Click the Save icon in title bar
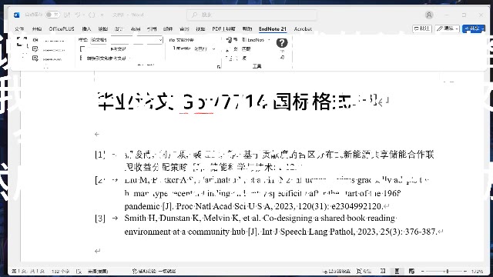Screen dimensions: 493x277 coord(67,15)
